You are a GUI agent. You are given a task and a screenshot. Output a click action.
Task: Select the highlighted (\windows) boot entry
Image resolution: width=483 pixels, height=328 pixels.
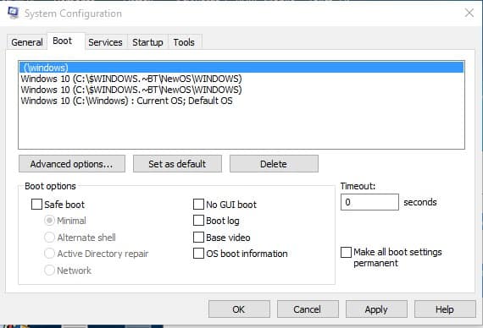click(x=241, y=68)
